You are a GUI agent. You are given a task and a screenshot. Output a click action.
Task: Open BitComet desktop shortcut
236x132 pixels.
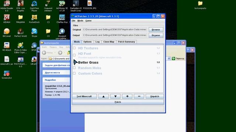pos(7,33)
